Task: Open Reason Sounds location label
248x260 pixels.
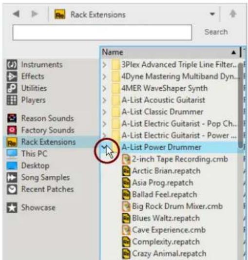Action: [x=47, y=118]
